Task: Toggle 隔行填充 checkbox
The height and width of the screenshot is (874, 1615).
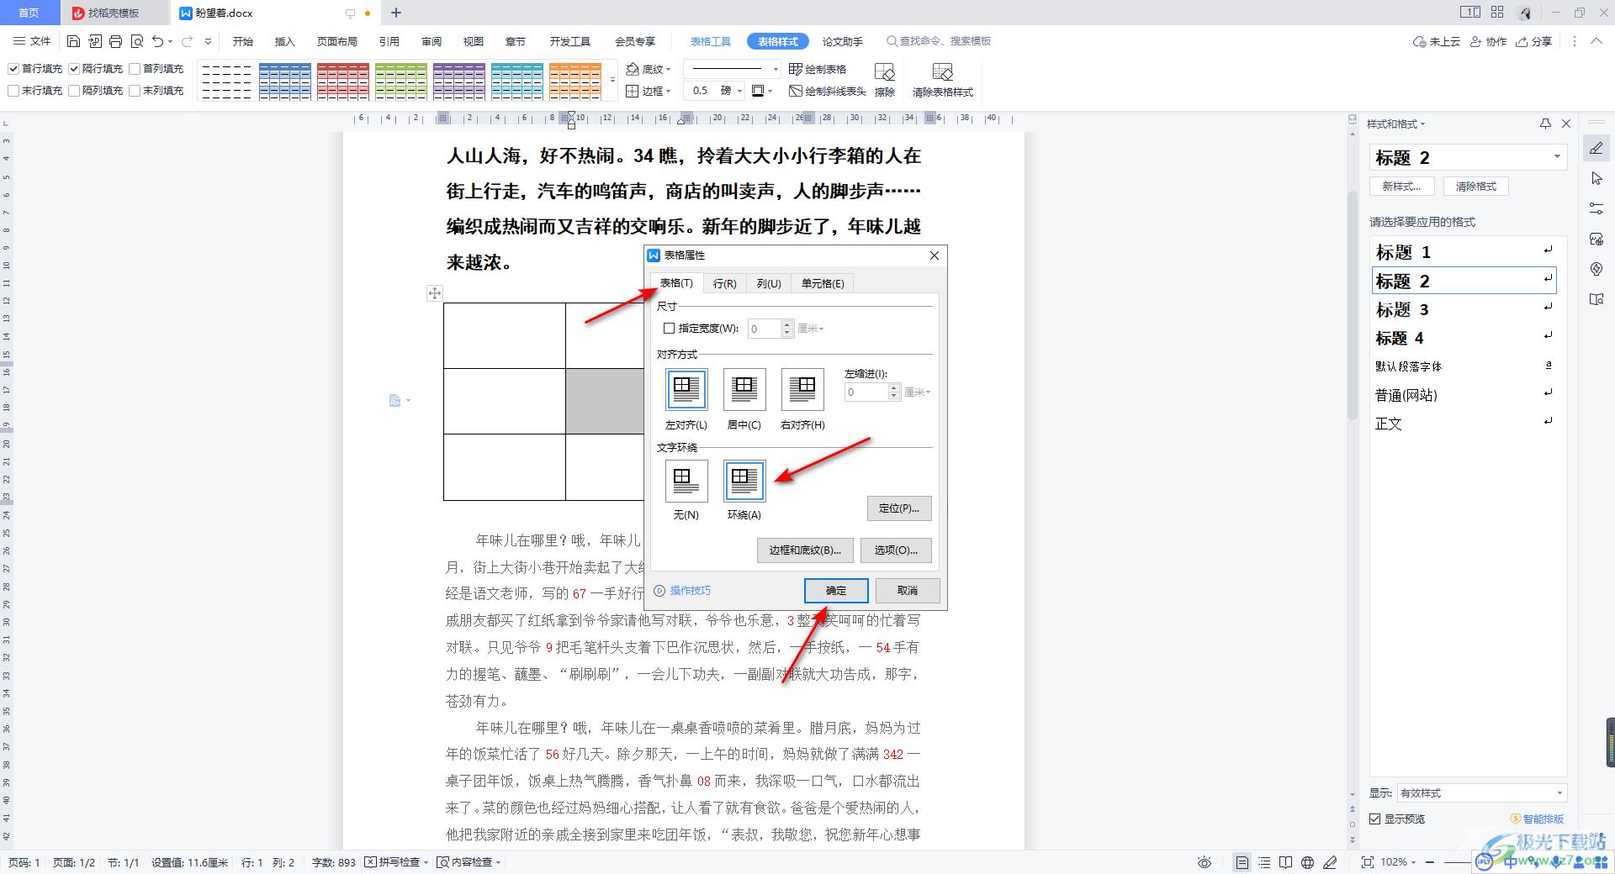Action: coord(74,69)
